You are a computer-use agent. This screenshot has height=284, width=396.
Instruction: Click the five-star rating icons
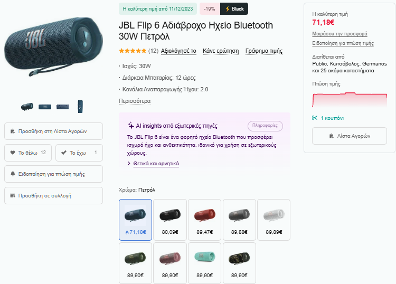133,51
